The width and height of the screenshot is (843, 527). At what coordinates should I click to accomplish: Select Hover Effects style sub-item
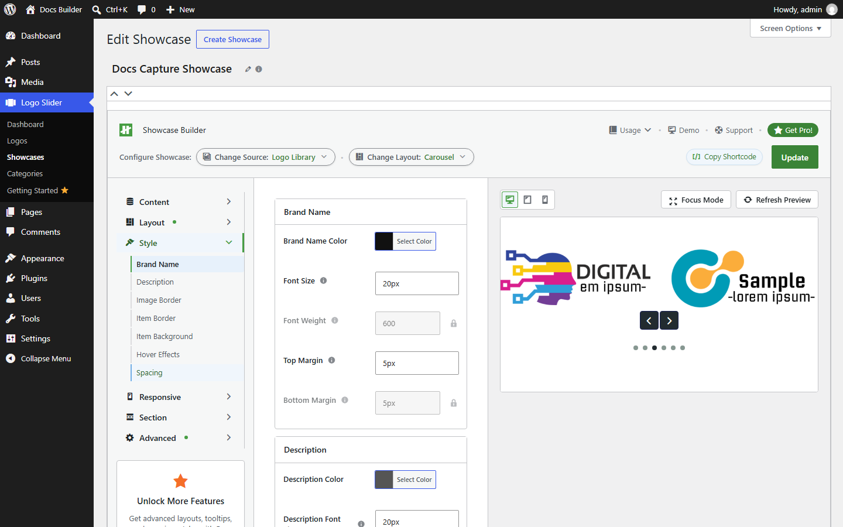coord(187,355)
